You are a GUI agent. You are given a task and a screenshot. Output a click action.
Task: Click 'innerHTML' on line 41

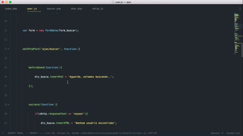[63, 123]
